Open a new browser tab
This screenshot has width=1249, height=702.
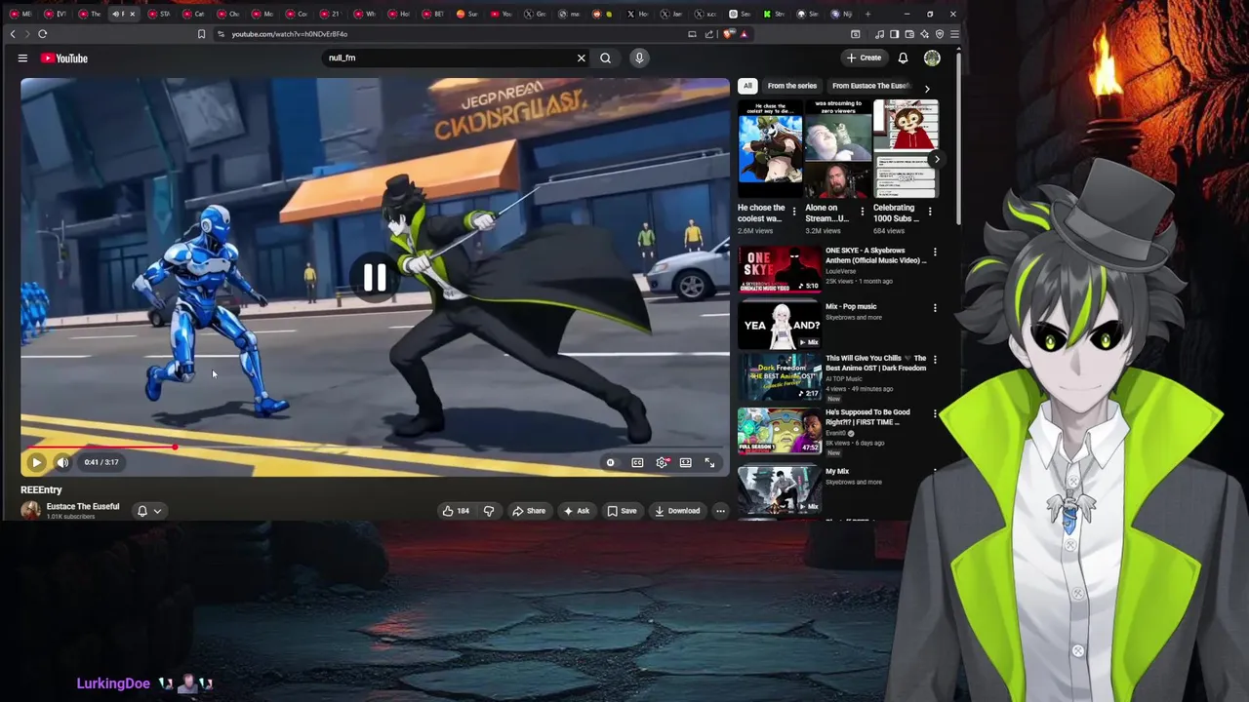pos(867,14)
